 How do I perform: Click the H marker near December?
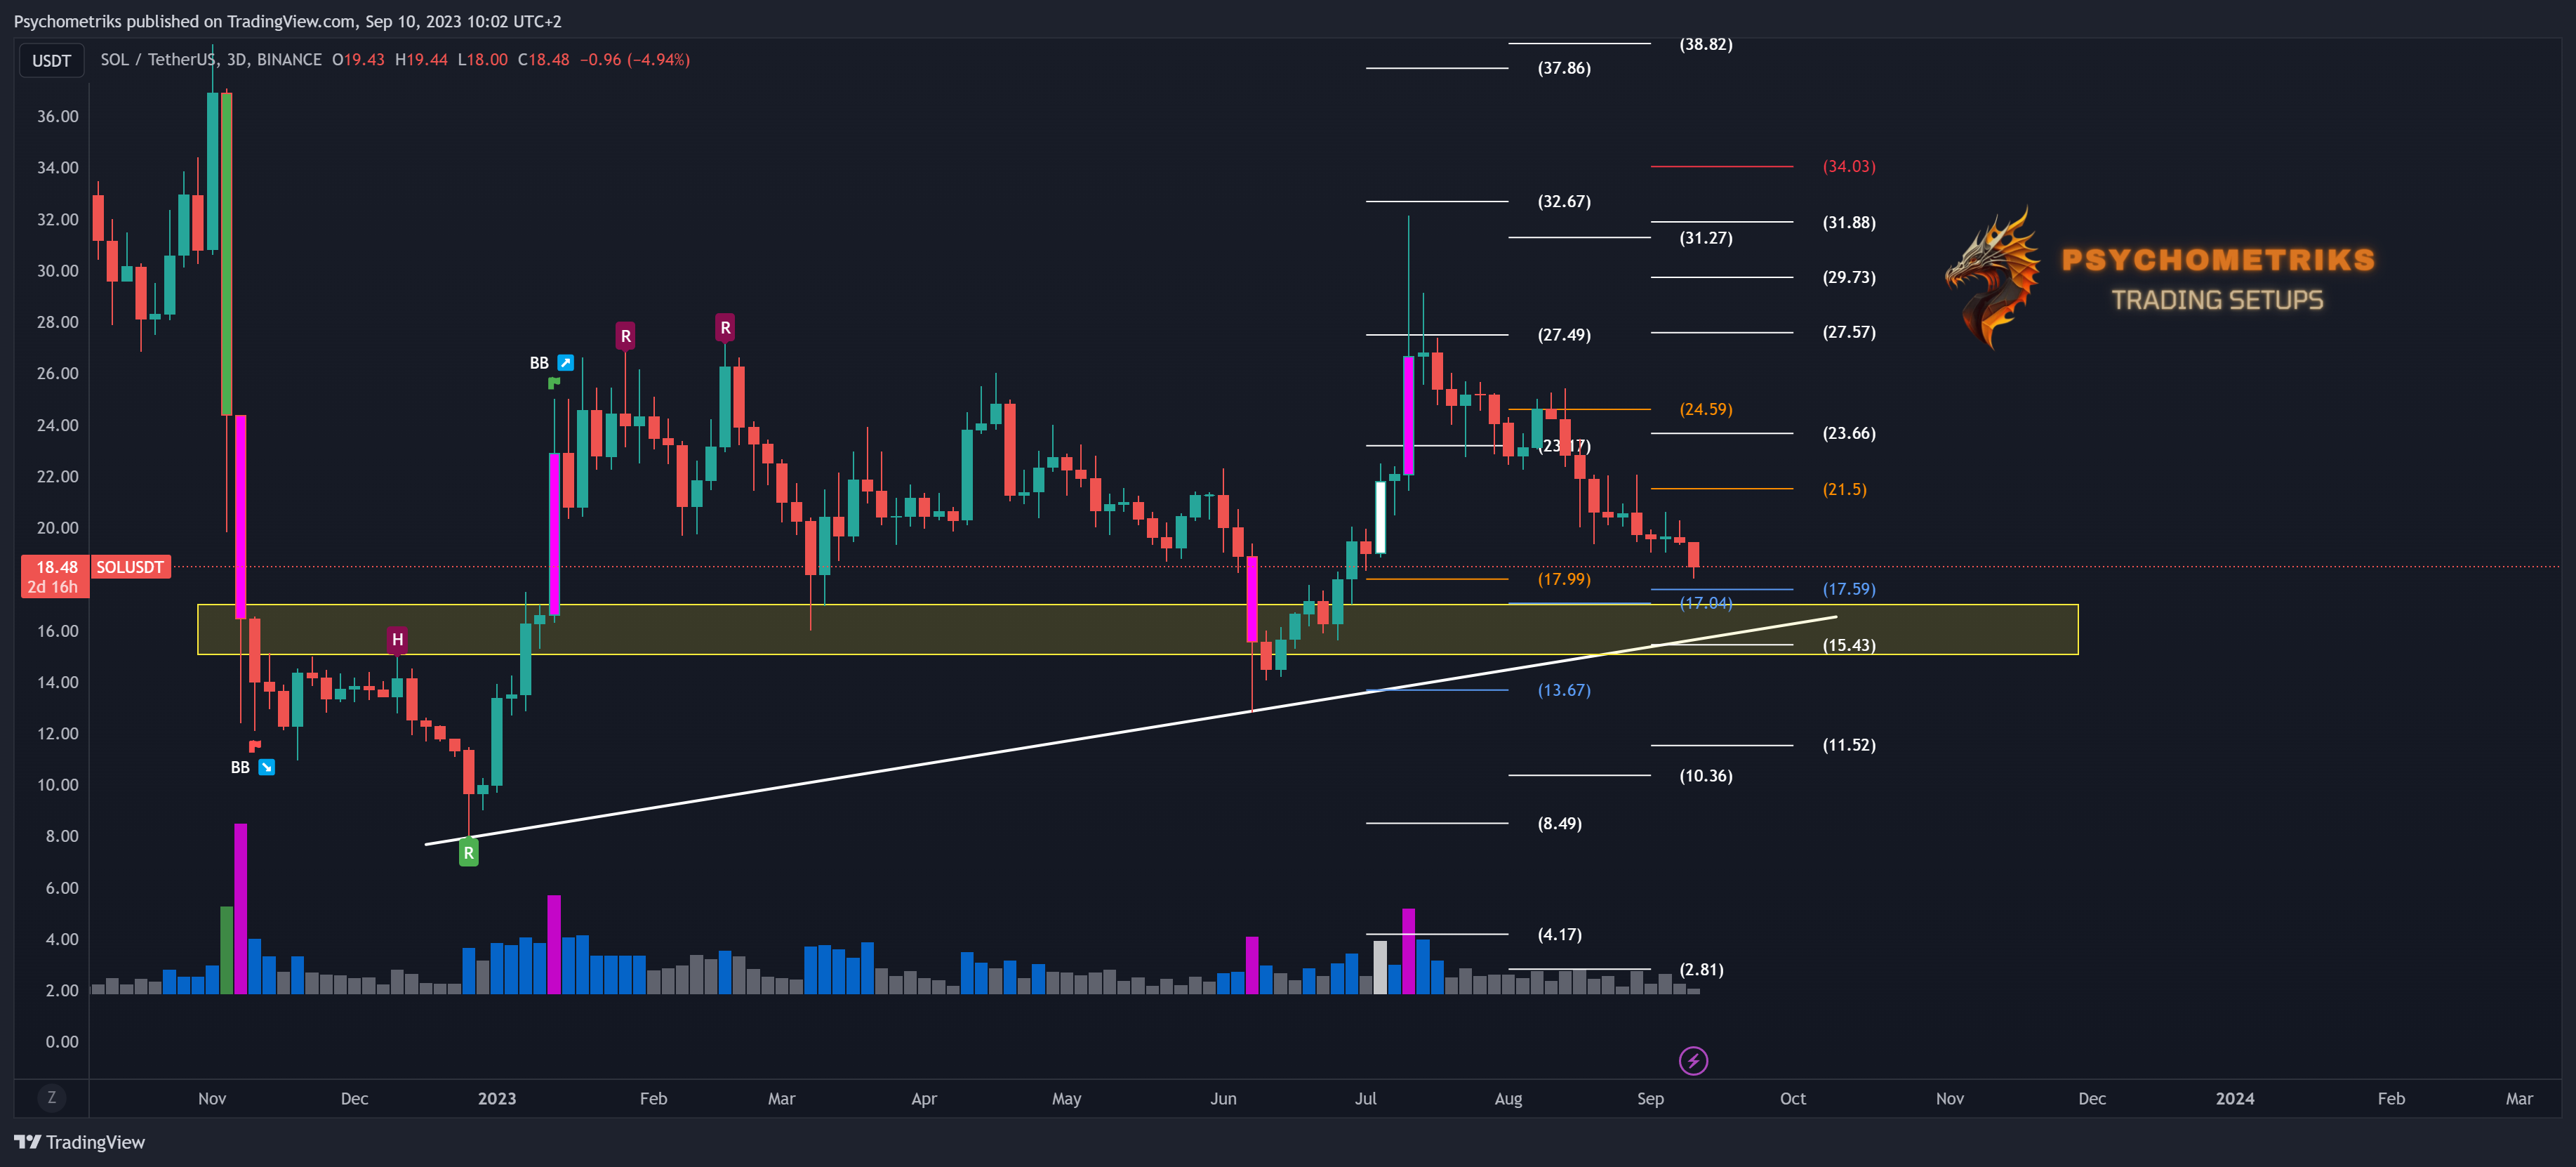pos(397,639)
